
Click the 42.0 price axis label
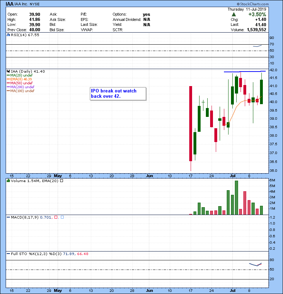point(273,70)
